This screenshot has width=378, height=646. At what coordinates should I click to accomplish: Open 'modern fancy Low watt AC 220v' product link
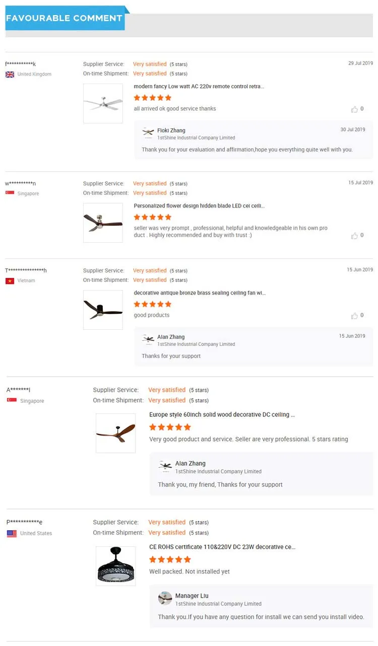point(199,87)
